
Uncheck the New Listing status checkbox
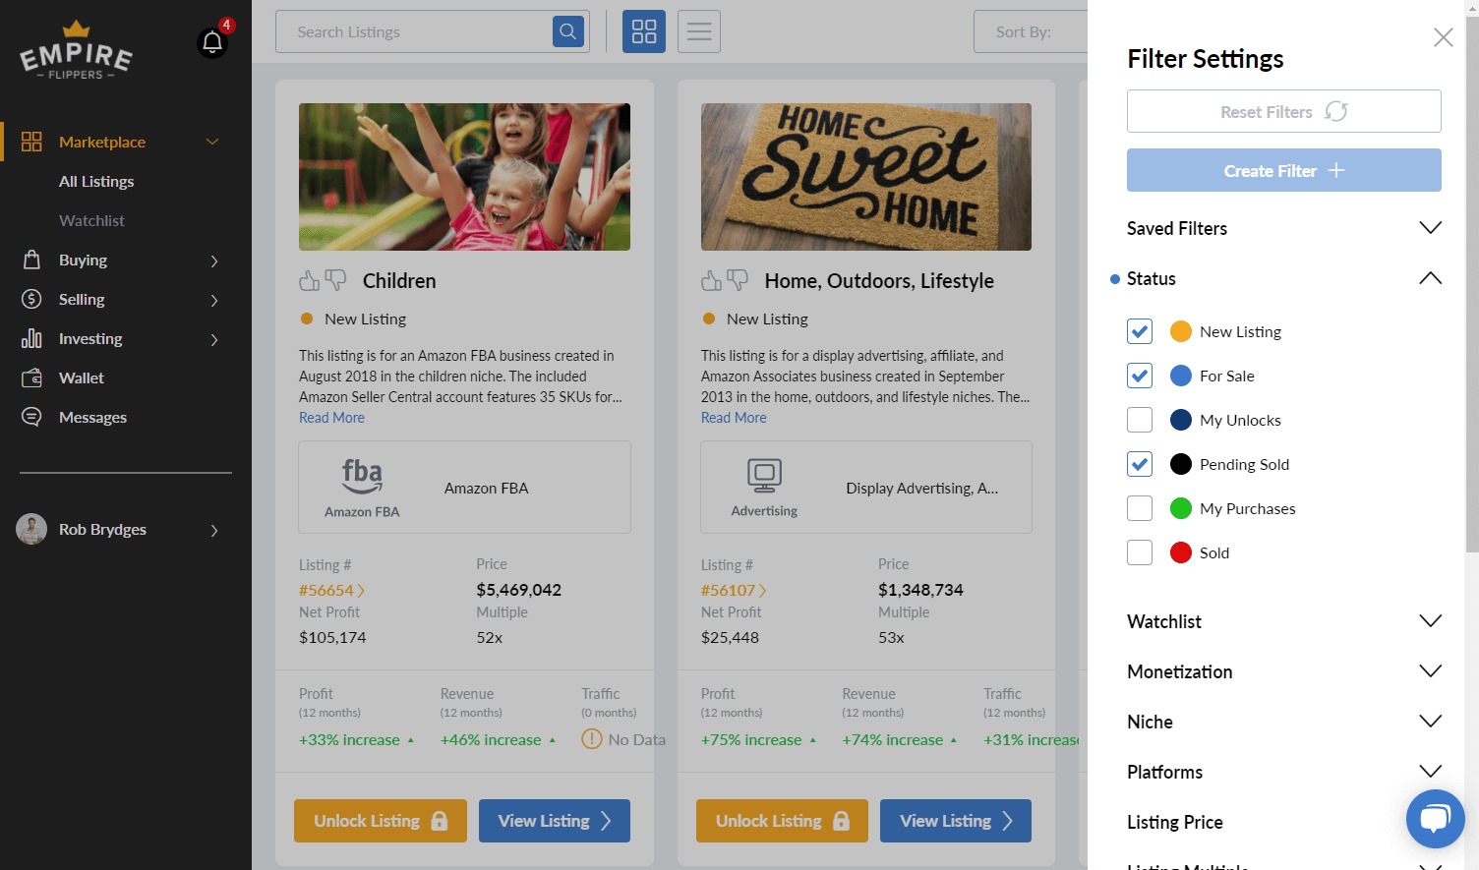point(1140,331)
